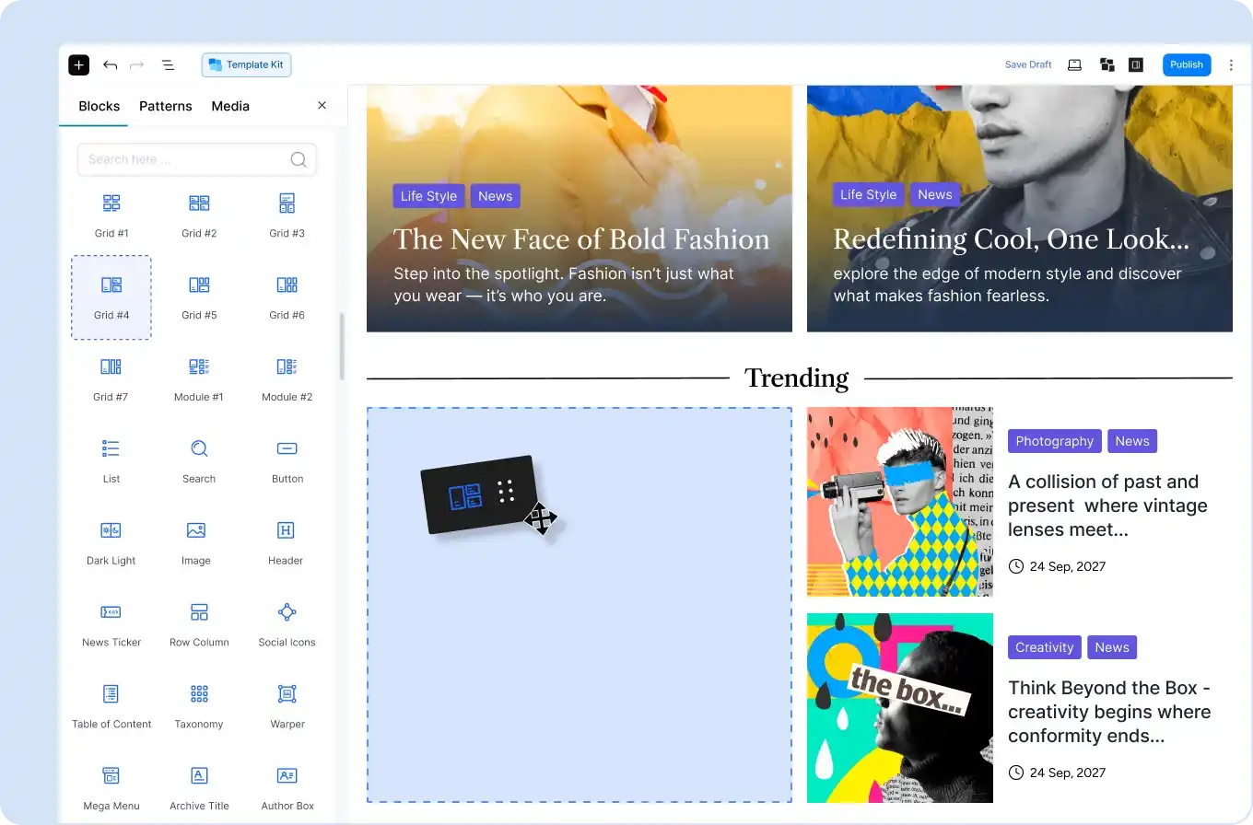
Task: Undo the last action
Action: 111,64
